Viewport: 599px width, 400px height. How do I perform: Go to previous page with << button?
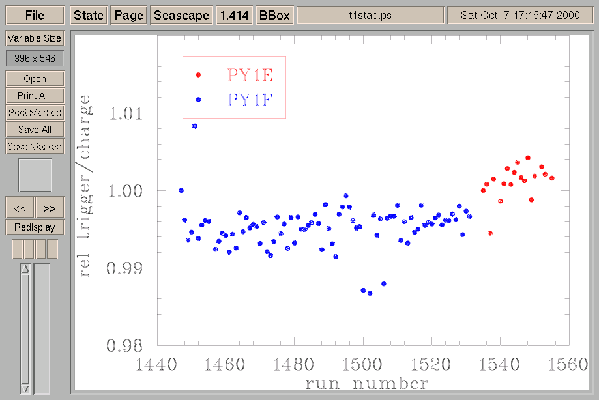click(x=20, y=208)
